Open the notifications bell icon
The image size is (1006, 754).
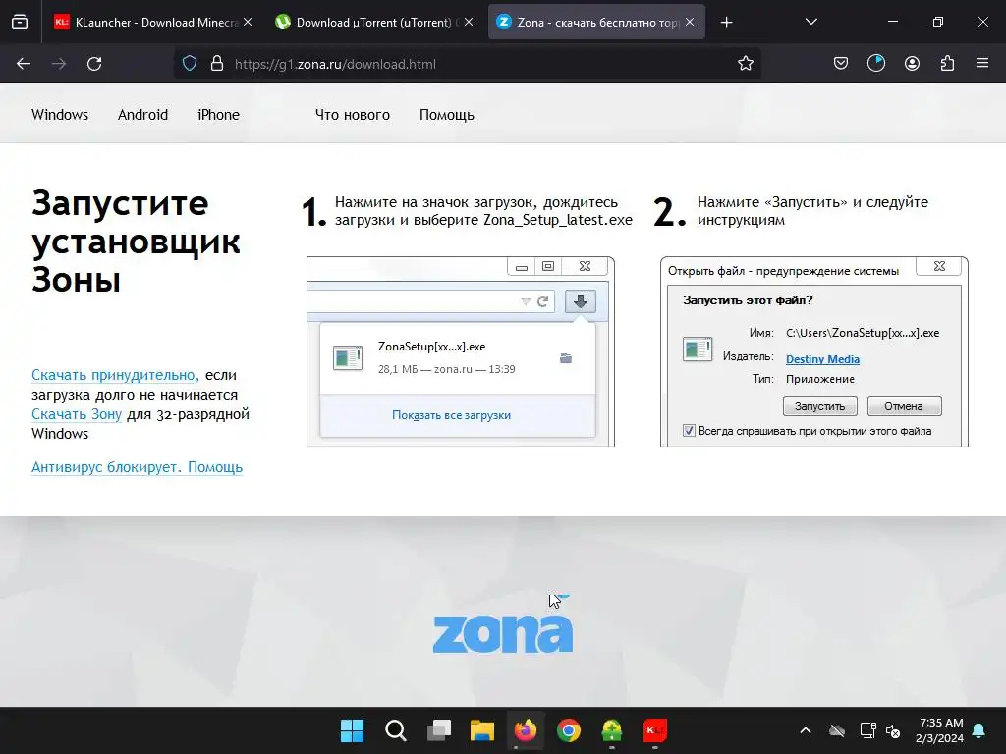(979, 730)
